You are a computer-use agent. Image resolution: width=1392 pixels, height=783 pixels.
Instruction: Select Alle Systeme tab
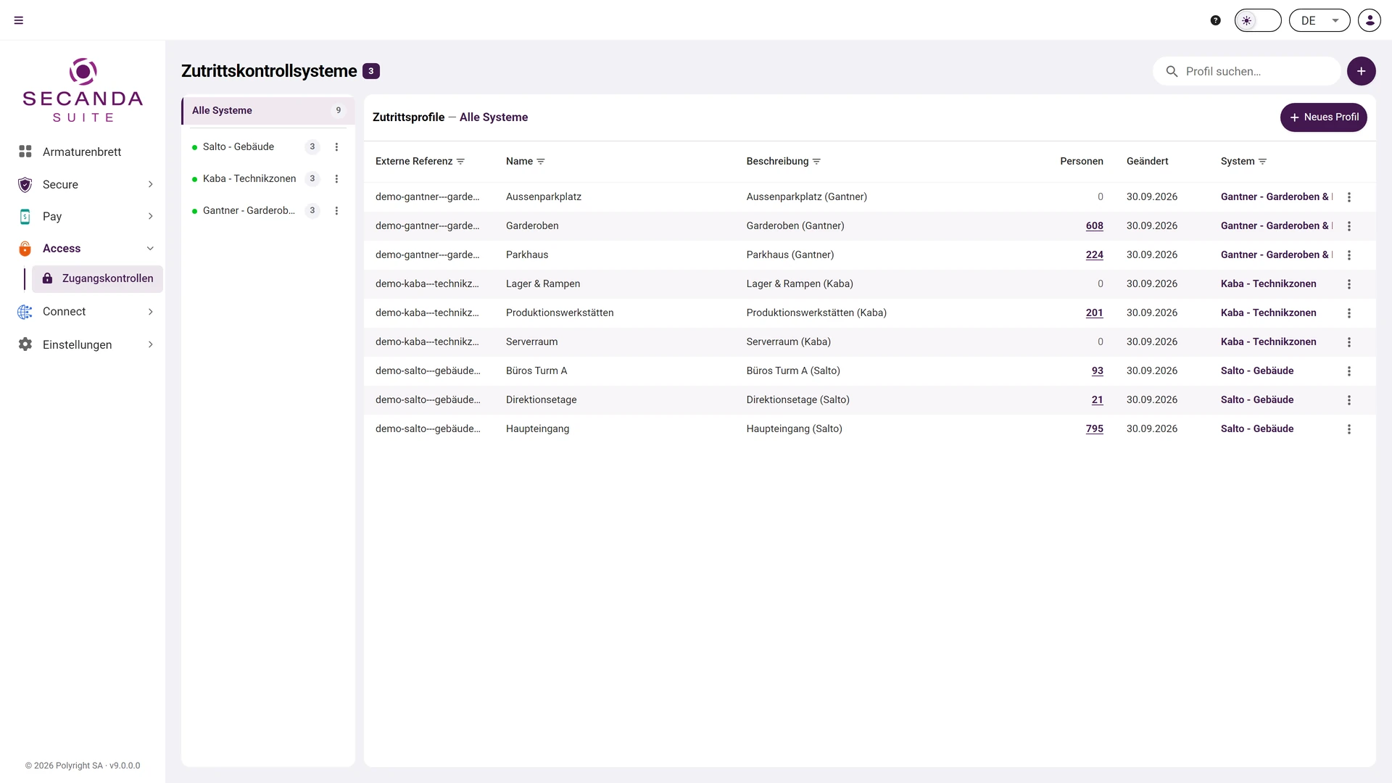(268, 110)
